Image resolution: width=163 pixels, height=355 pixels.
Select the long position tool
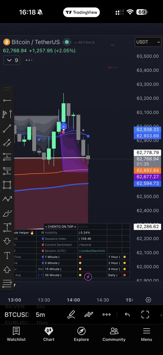coord(7,157)
